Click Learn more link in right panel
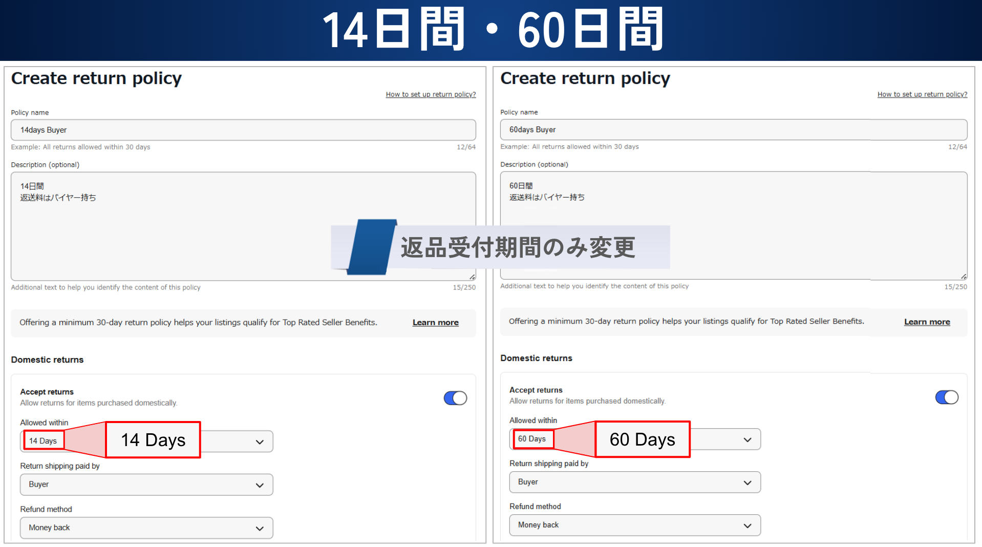 pyautogui.click(x=927, y=322)
